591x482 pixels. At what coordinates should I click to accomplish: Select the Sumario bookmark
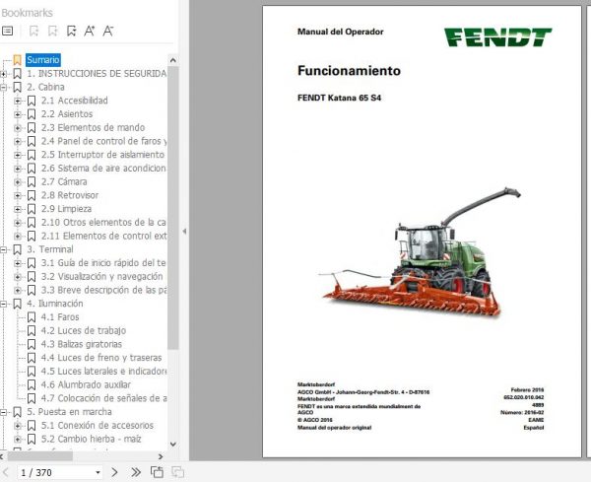click(43, 59)
